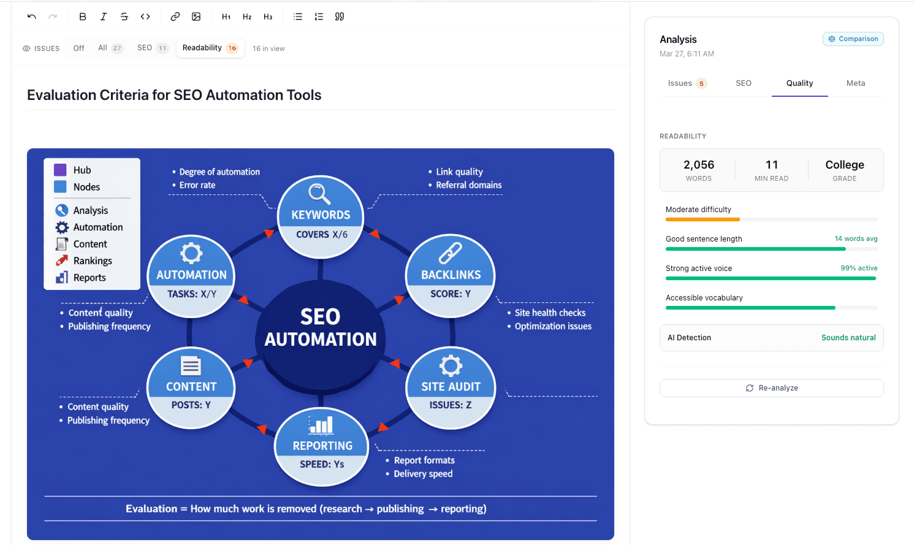Click the Re-analyze button
This screenshot has height=545, width=914.
click(771, 387)
